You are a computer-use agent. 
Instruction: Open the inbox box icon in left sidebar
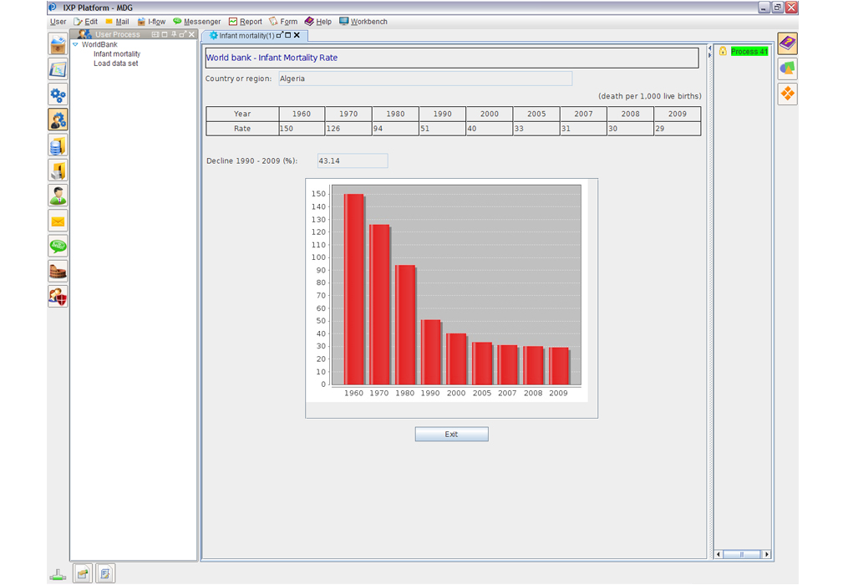[x=58, y=45]
